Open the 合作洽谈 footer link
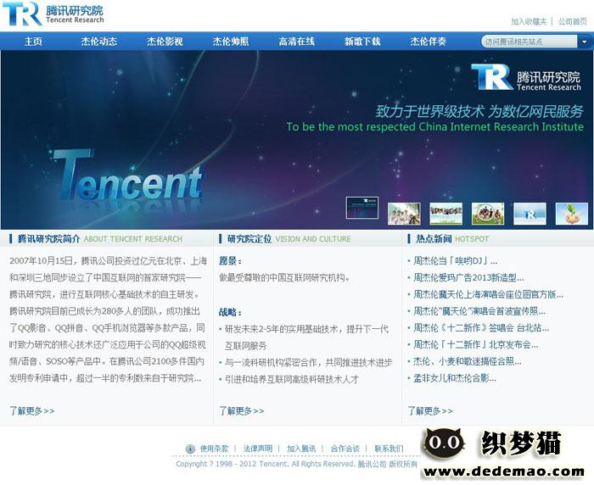 [345, 449]
